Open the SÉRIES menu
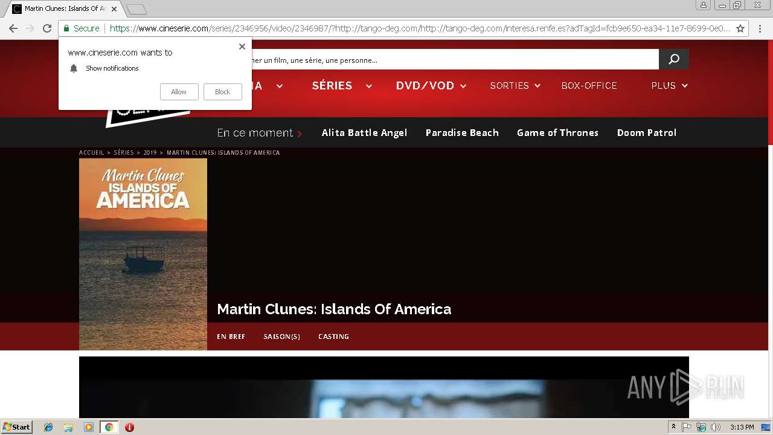 click(x=332, y=86)
